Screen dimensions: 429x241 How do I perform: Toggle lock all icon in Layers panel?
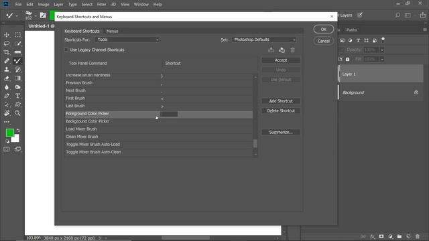coord(347,59)
